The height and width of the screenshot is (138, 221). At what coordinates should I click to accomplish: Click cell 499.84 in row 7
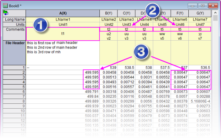point(63,96)
